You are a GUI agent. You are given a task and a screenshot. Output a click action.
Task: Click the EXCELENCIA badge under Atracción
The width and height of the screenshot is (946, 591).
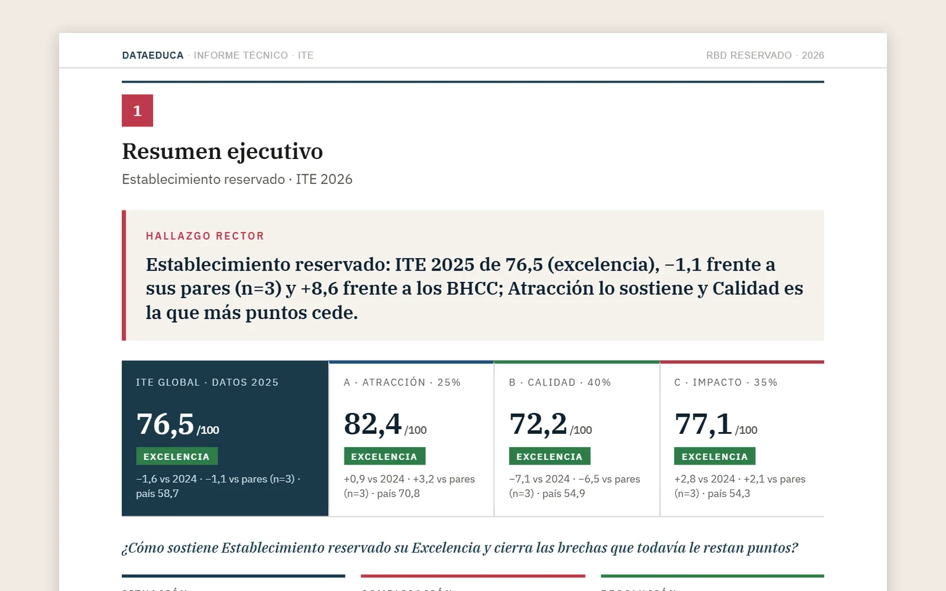pos(384,456)
